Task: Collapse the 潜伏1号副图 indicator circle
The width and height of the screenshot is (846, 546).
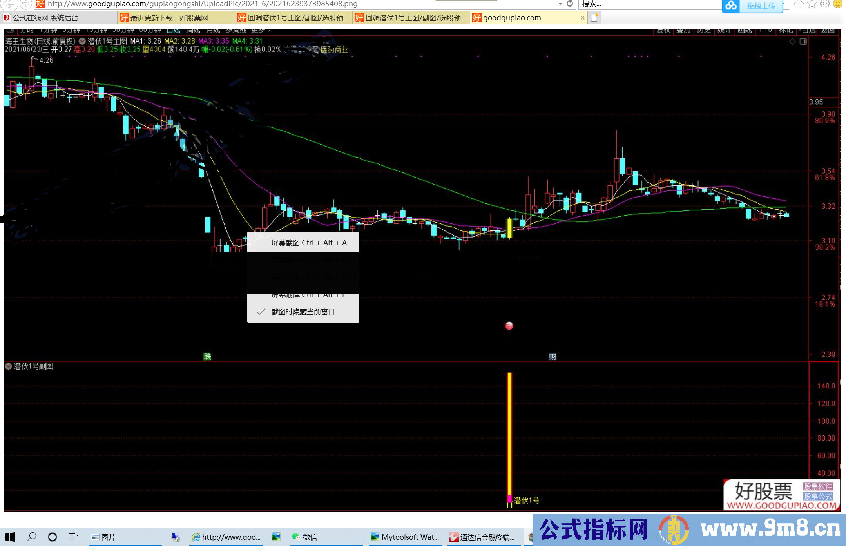Action: point(8,366)
